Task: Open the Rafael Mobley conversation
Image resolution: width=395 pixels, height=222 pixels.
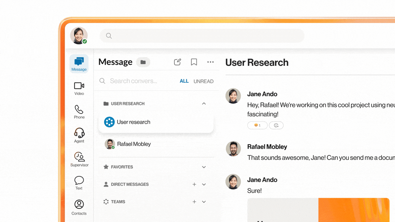Action: tap(134, 144)
